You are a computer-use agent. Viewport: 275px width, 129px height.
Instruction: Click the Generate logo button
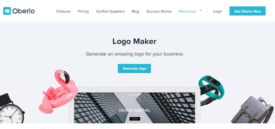134,68
